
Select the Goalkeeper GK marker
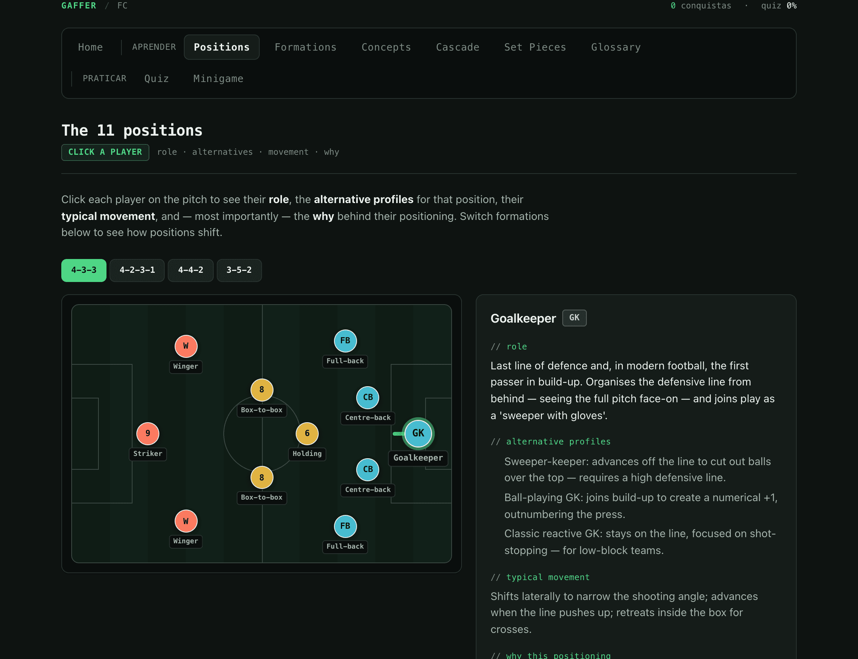(418, 433)
